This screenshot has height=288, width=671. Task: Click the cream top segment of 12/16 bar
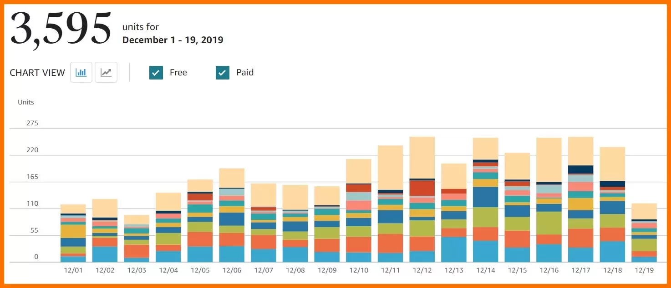(x=549, y=159)
